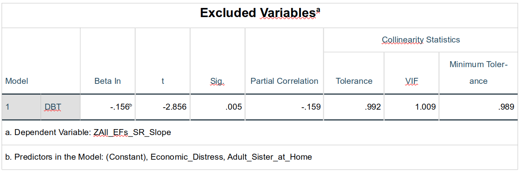
Task: Select the partial correlation value -.159
Action: (x=311, y=107)
